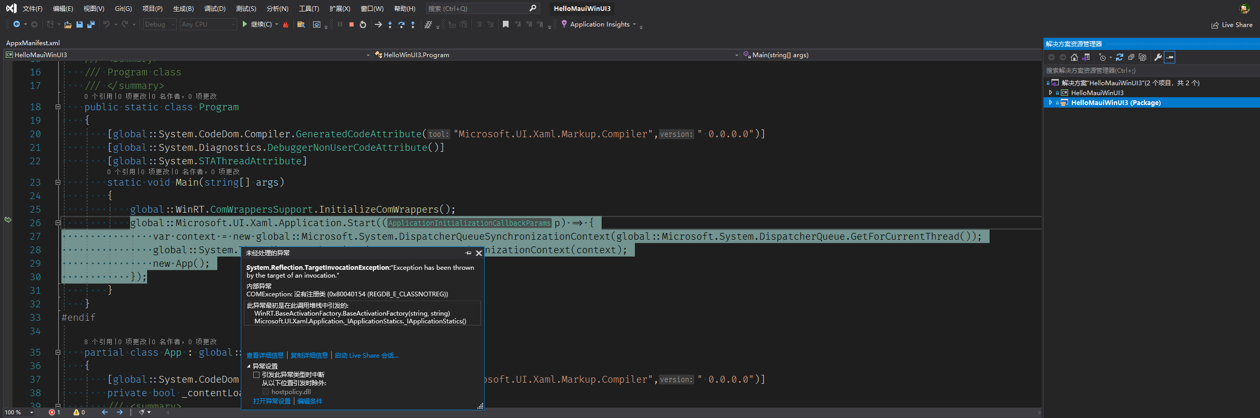Expand the HelloMauiWinUI3 (Package) tree node

[1050, 102]
